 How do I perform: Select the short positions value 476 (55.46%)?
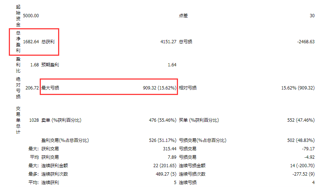click(163, 120)
